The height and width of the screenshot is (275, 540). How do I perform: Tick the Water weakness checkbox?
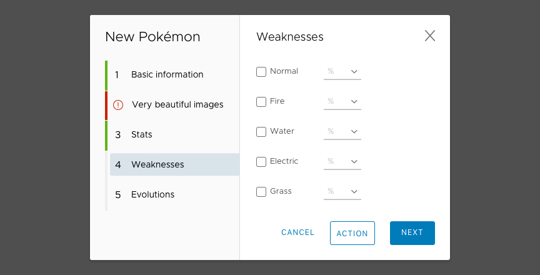tap(261, 132)
